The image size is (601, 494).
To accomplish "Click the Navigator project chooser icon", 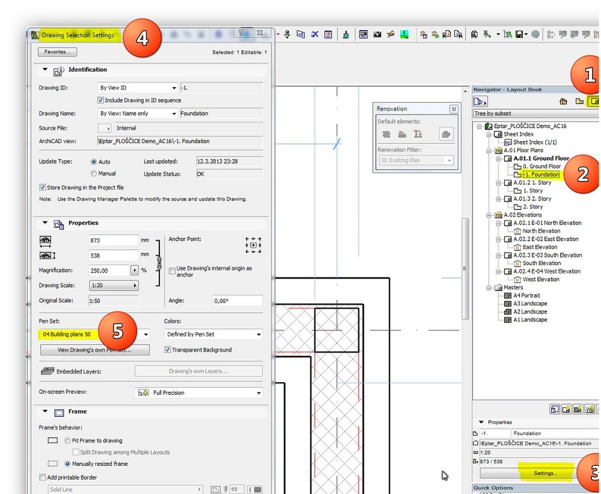I will coord(480,102).
